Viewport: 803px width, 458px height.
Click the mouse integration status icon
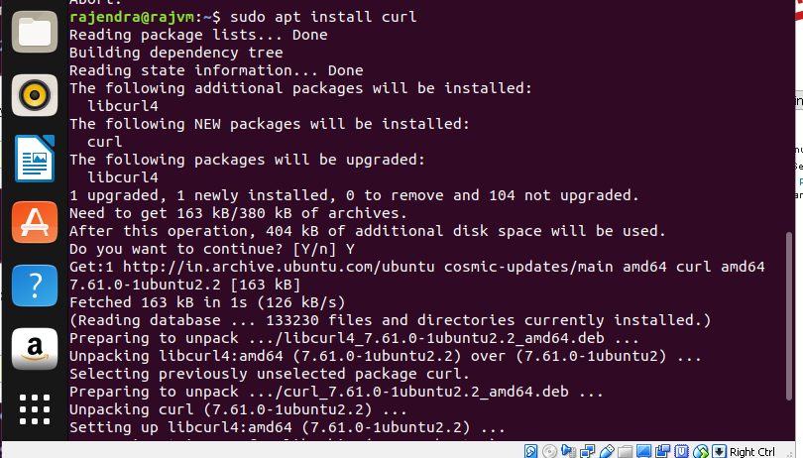(700, 451)
